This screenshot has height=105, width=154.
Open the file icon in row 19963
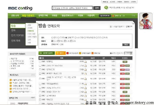click(85, 70)
